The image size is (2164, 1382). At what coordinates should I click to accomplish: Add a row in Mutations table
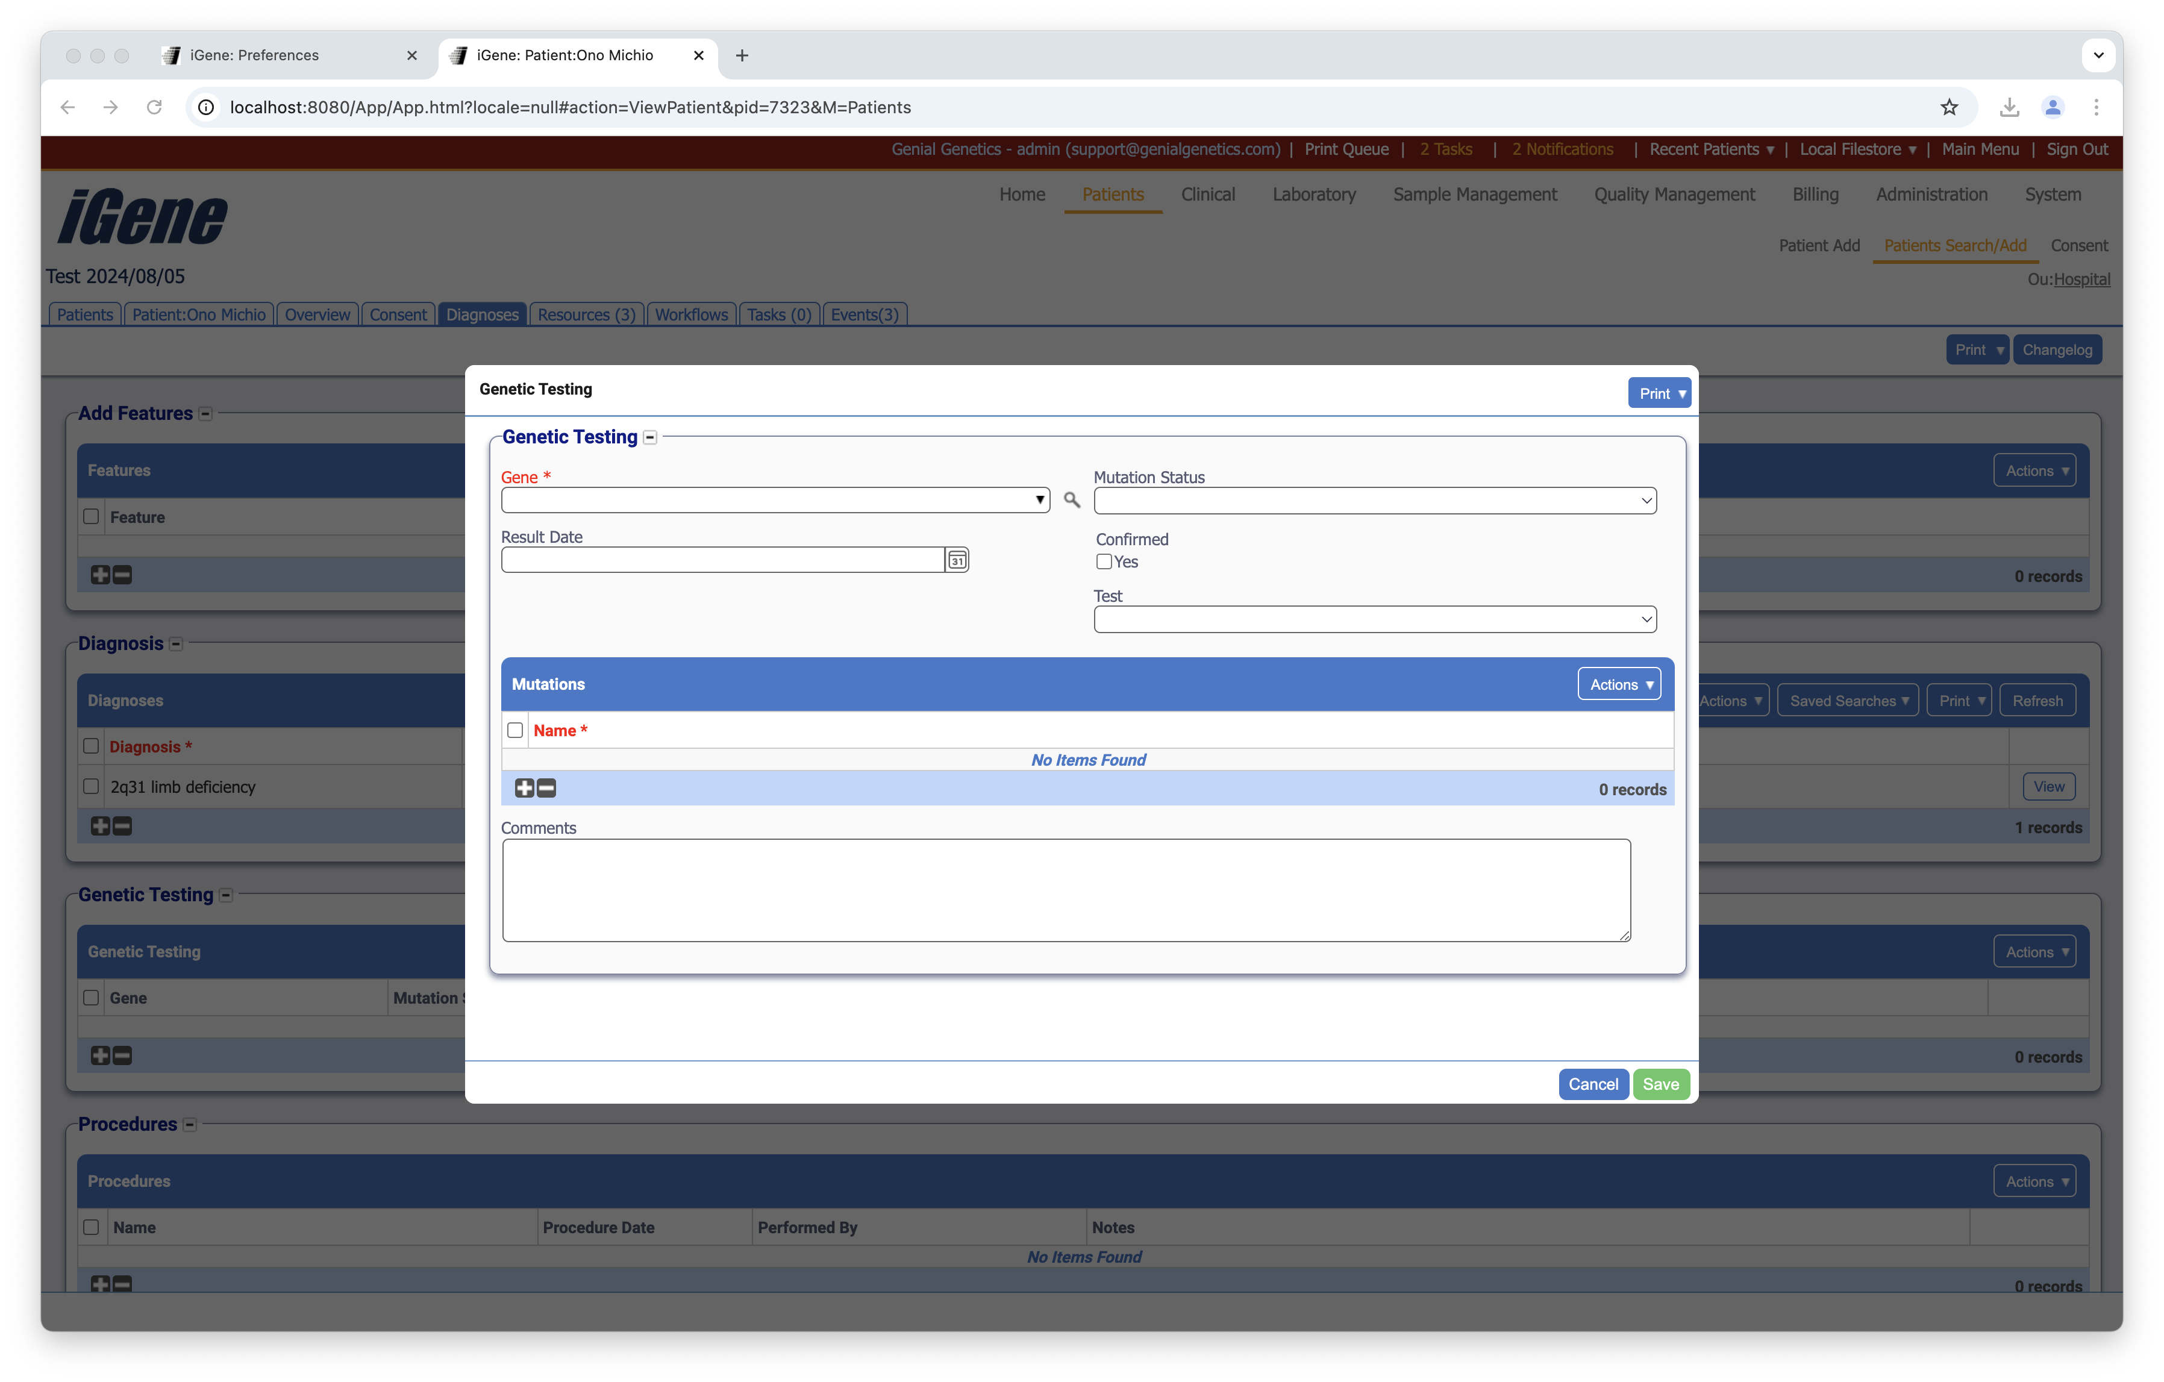[525, 788]
